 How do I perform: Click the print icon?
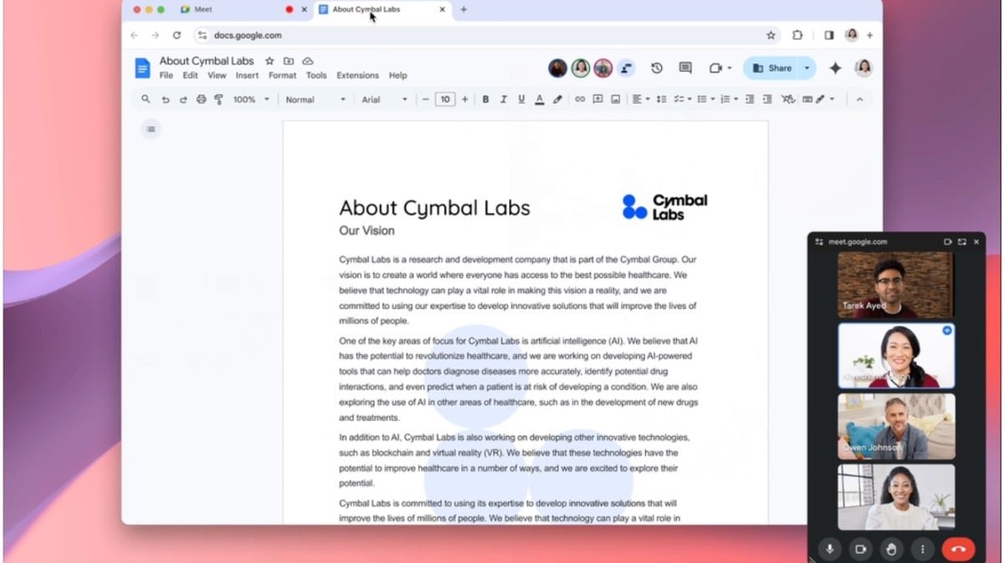tap(201, 99)
